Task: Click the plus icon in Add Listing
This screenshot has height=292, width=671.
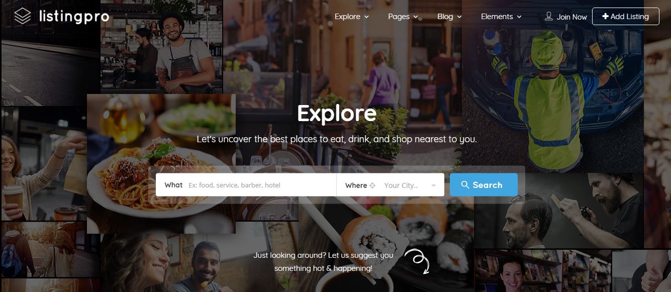Action: (x=606, y=17)
